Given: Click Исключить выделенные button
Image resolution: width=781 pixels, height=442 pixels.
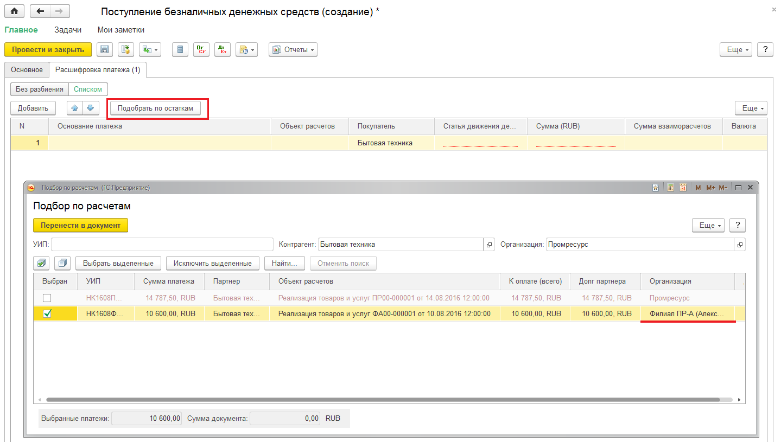Looking at the screenshot, I should tap(213, 263).
